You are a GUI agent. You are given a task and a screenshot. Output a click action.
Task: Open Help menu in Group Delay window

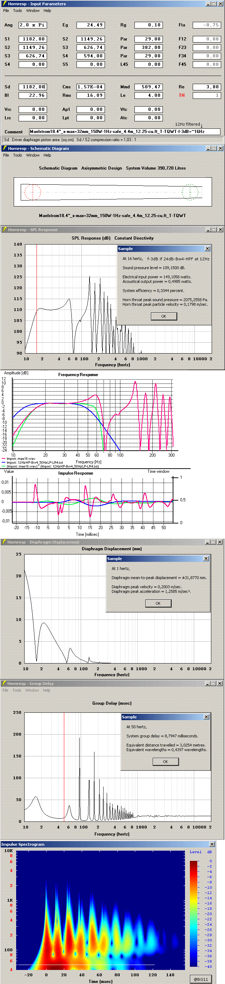(47, 690)
